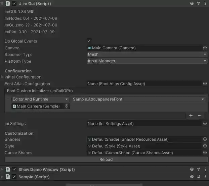Collapse U Im Gui script foldout arrow
The image size is (209, 186).
(1, 3)
